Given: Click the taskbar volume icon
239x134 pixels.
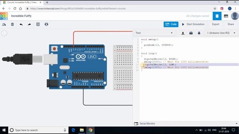Looking at the screenshot, I should tap(209, 130).
